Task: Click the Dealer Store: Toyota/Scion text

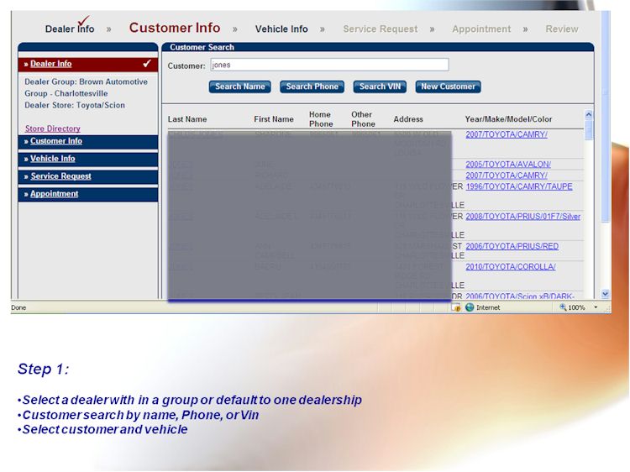Action: coord(75,105)
